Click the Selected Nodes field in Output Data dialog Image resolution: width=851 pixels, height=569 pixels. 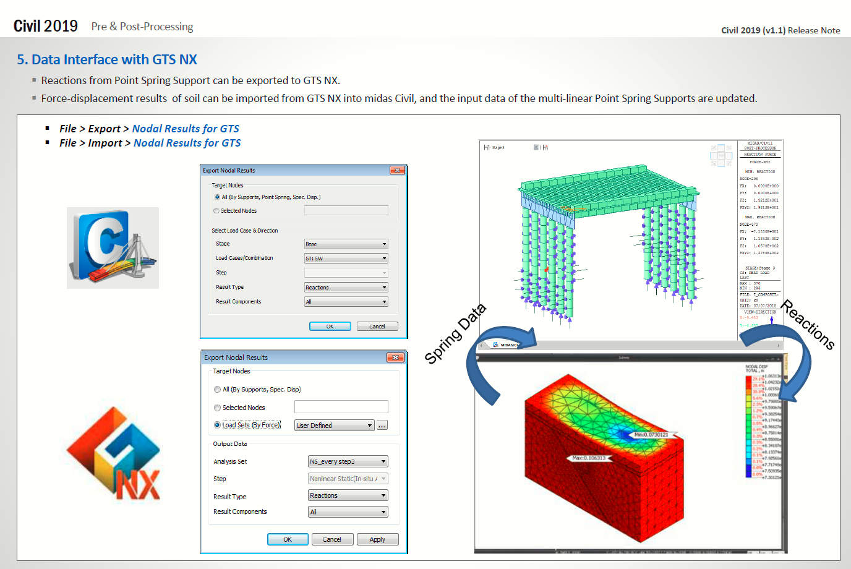(x=341, y=406)
